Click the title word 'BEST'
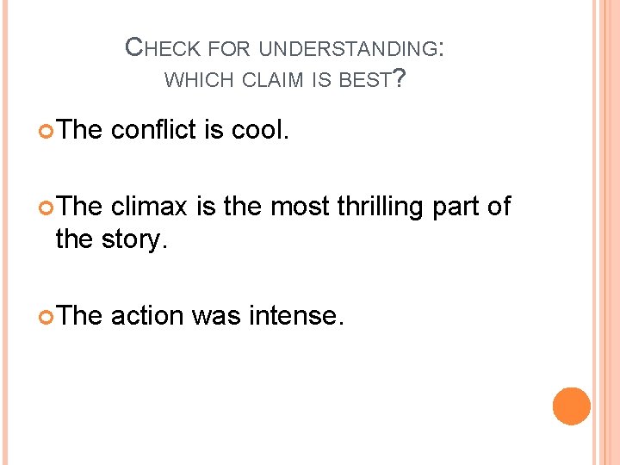Image resolution: width=620 pixels, height=465 pixels. [x=365, y=79]
